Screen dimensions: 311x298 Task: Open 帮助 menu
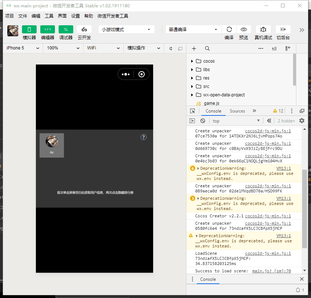pyautogui.click(x=88, y=16)
